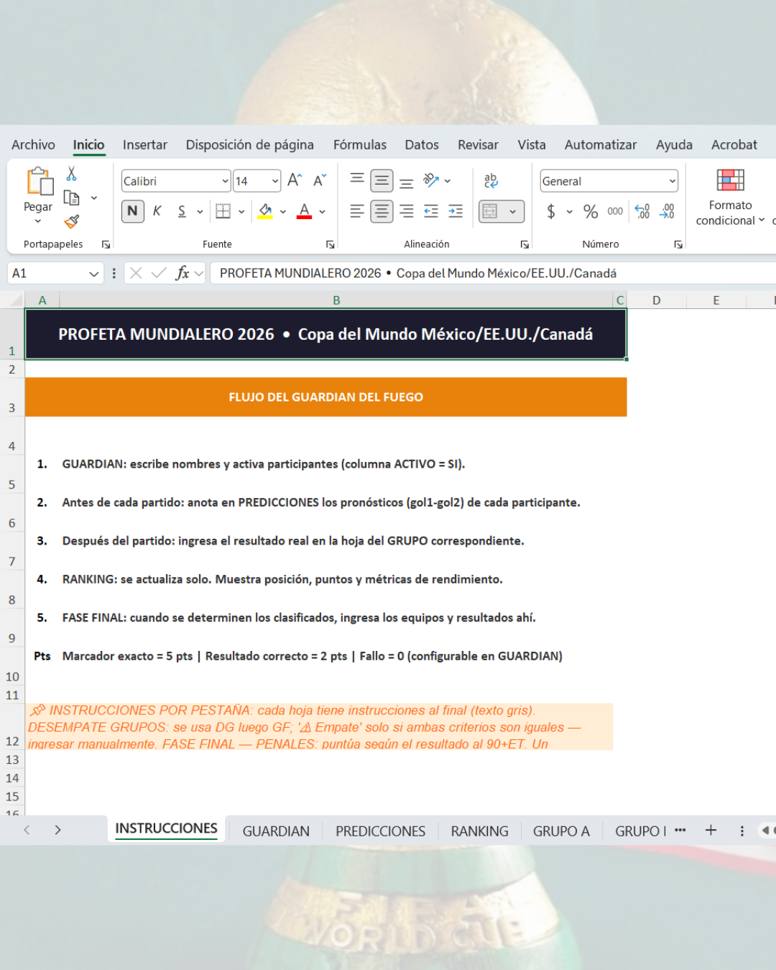Image resolution: width=776 pixels, height=970 pixels.
Task: Expand the font color palette arrow
Action: (x=323, y=212)
